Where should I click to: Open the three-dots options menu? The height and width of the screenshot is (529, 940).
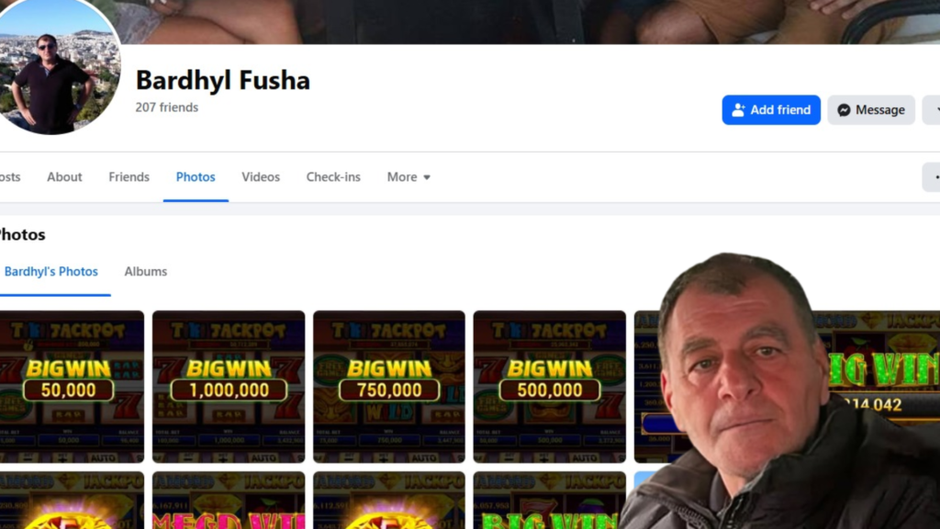pos(933,177)
